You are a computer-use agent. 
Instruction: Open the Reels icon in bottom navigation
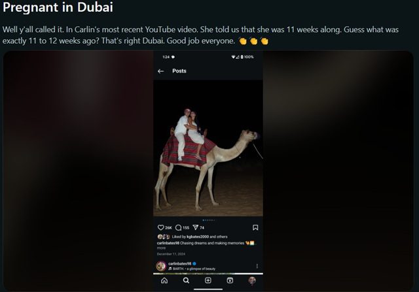coord(230,280)
